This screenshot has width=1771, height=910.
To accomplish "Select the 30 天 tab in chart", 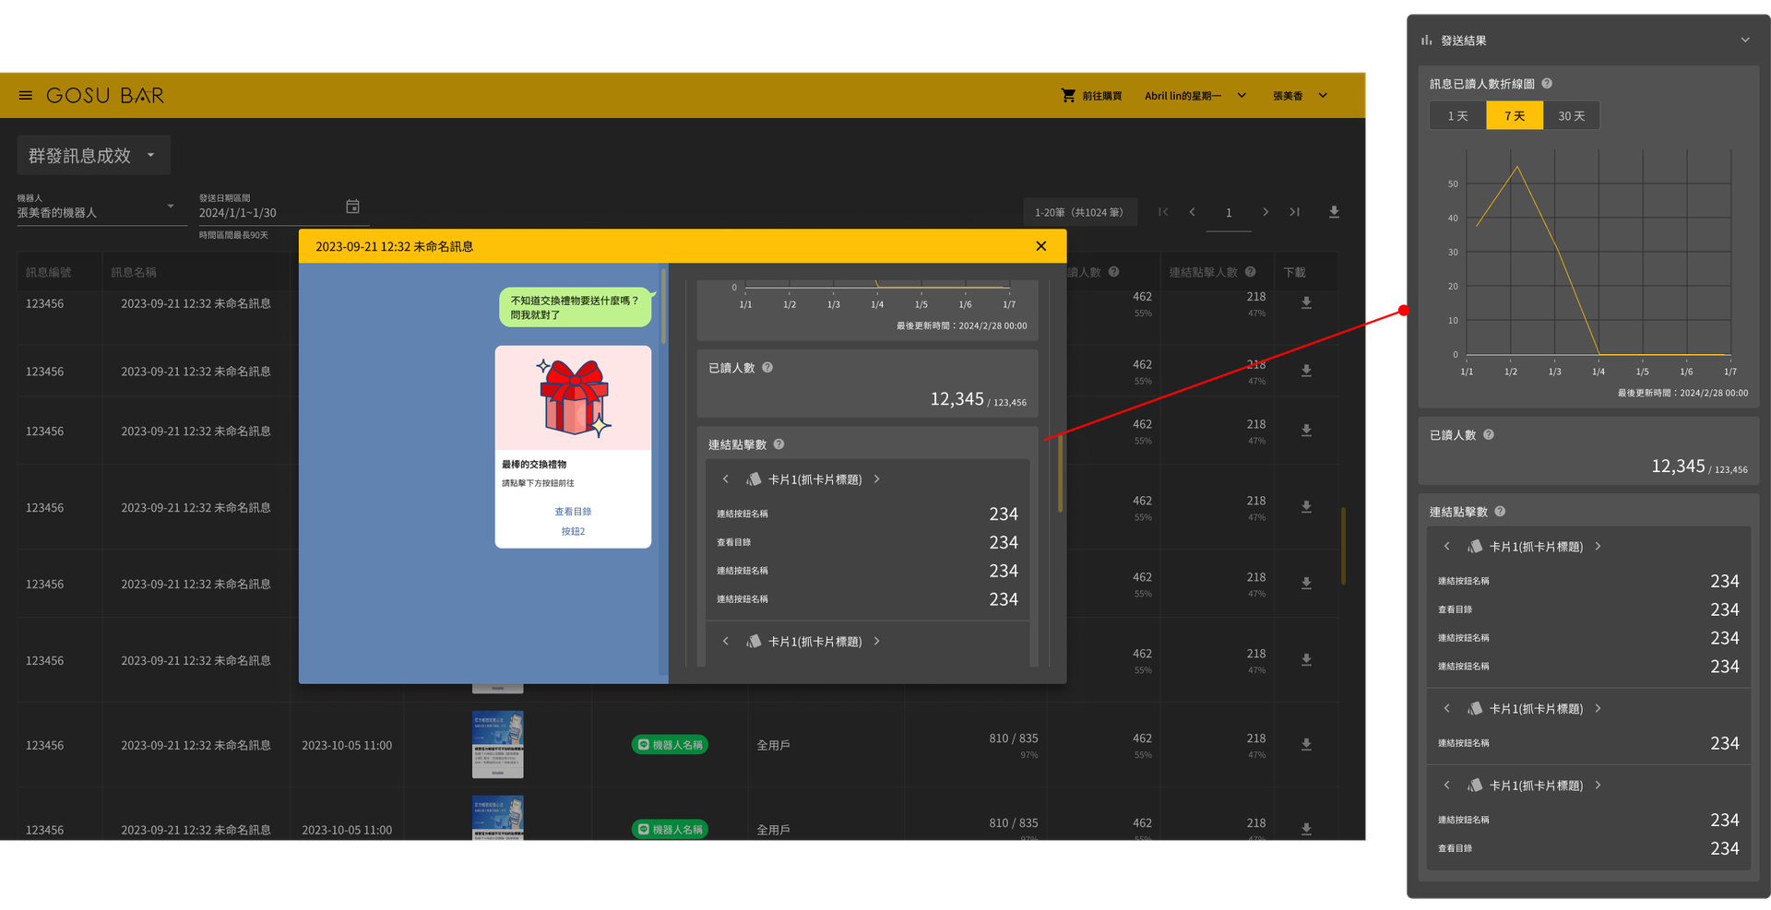I will [1572, 115].
